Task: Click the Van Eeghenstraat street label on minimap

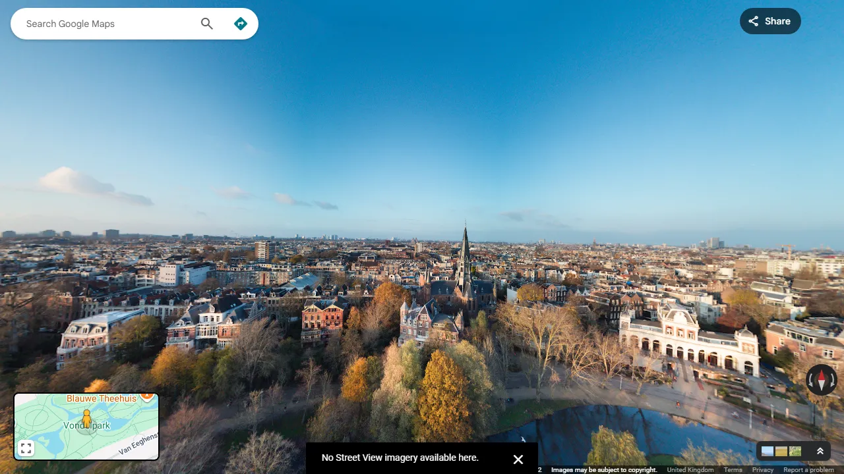Action: [x=138, y=444]
